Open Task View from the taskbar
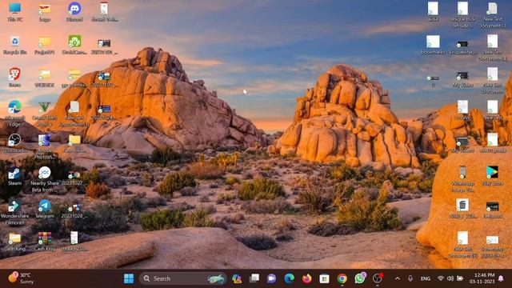The image size is (512, 288). 254,278
